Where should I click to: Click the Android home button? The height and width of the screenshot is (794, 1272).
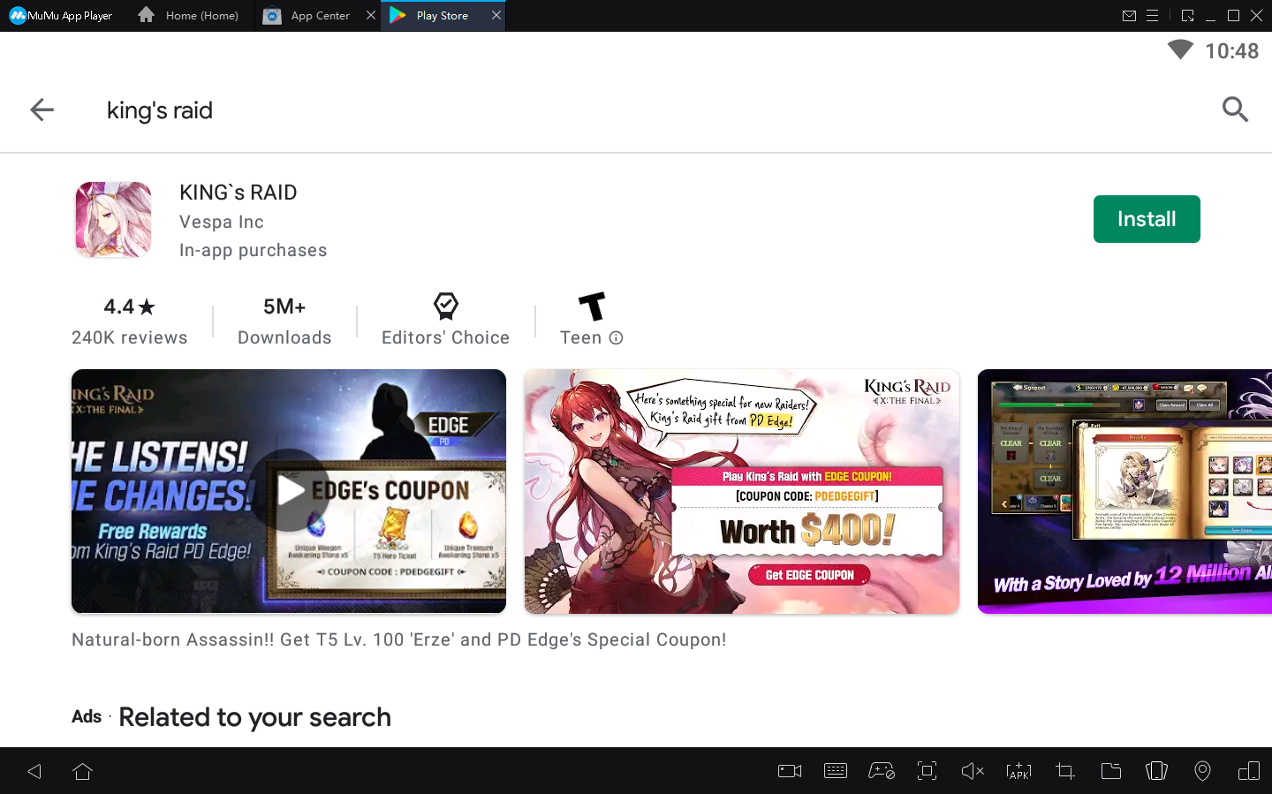click(x=83, y=771)
